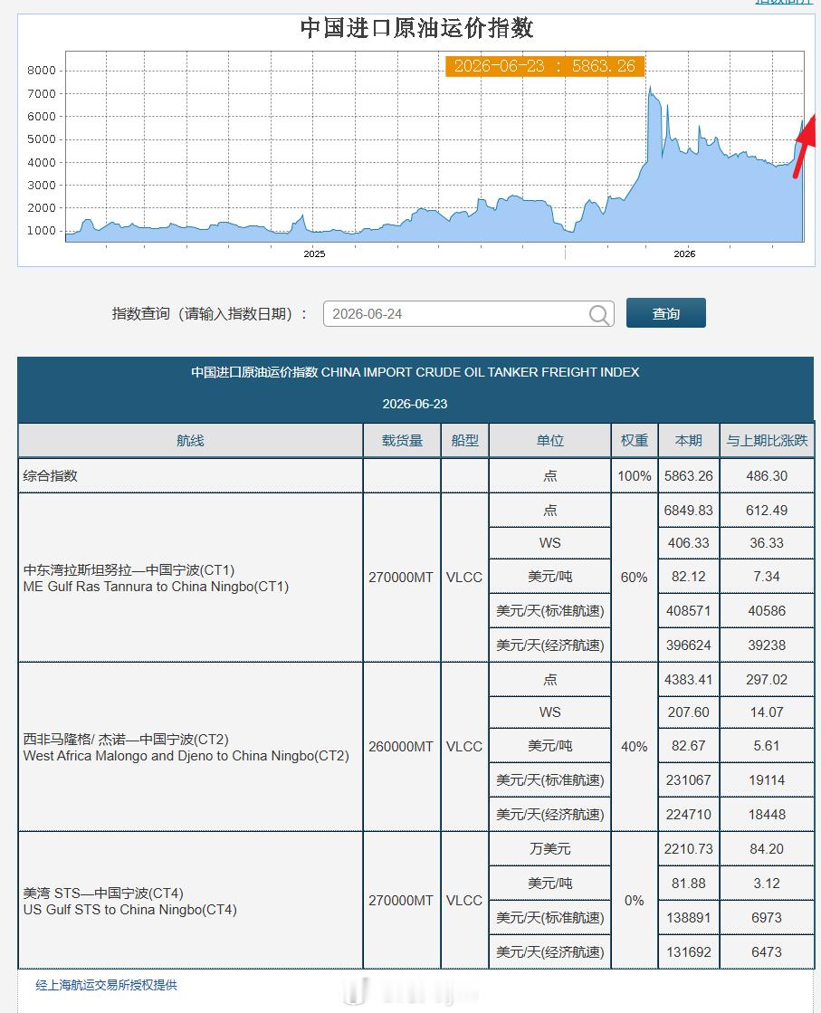The height and width of the screenshot is (1013, 821).
Task: Click the chart title 中国进口原油运价指数
Action: [416, 28]
